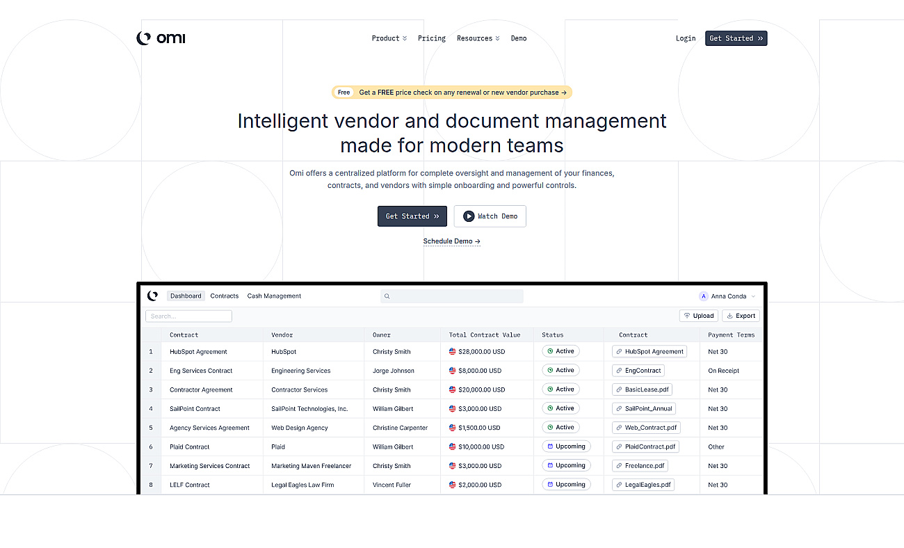
Task: Click Active status badge for HubSpot
Action: [560, 351]
